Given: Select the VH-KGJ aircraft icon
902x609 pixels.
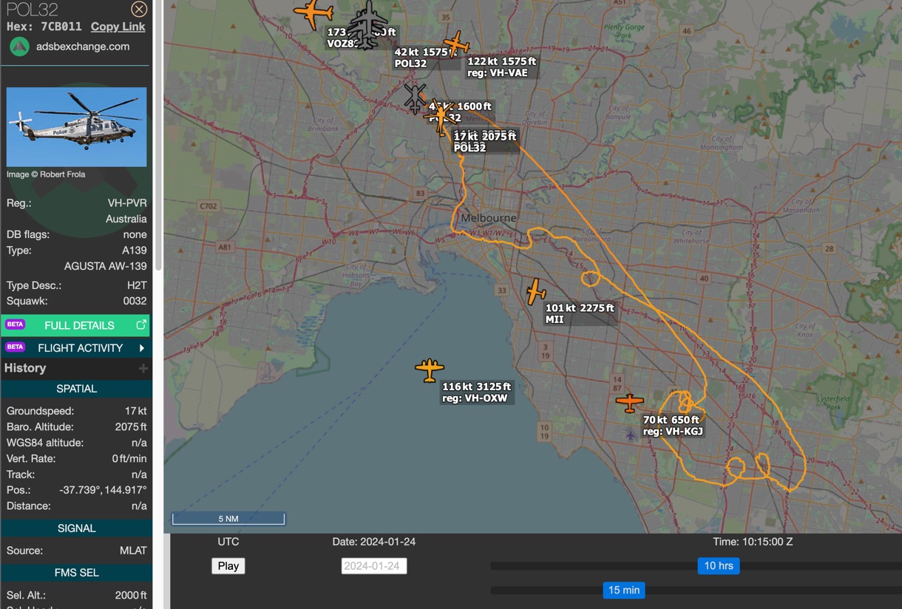Looking at the screenshot, I should [629, 402].
